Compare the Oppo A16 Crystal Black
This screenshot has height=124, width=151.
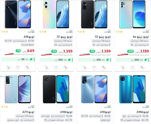click(27, 67)
